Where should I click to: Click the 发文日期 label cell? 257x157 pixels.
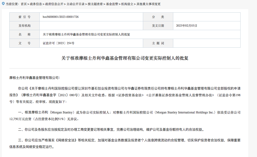click(x=158, y=25)
